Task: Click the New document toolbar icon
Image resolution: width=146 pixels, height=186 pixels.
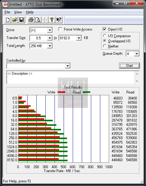Action: (8, 20)
